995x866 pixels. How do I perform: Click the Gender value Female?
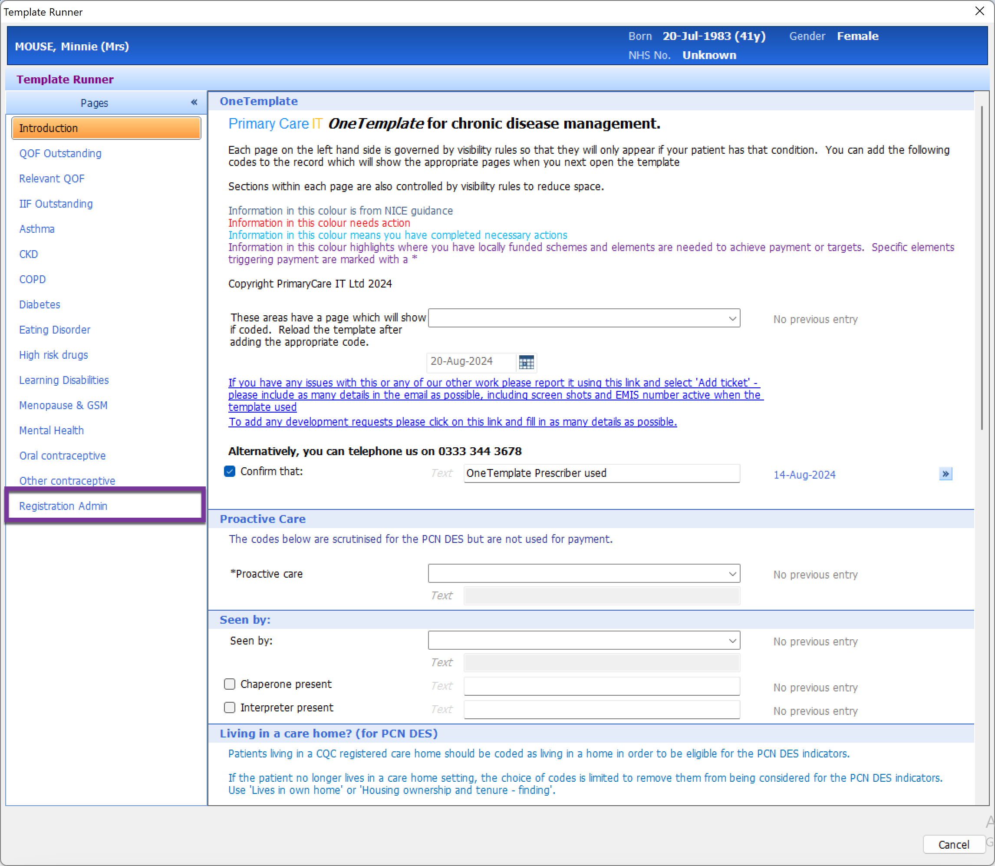point(857,36)
